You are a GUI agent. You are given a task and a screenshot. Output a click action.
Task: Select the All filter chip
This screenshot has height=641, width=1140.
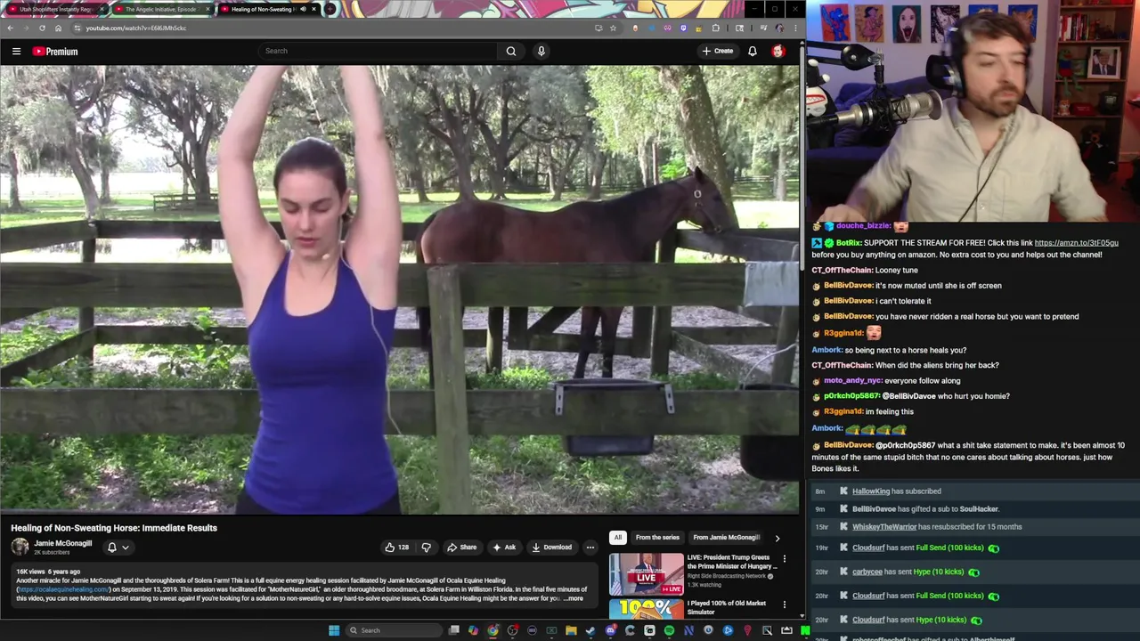[617, 538]
